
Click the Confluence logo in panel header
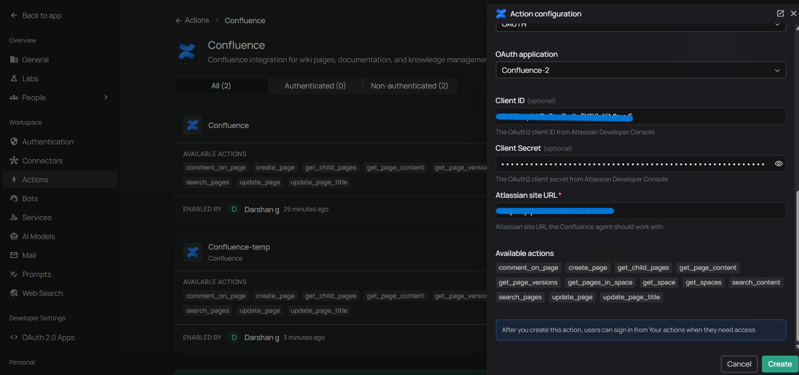501,13
